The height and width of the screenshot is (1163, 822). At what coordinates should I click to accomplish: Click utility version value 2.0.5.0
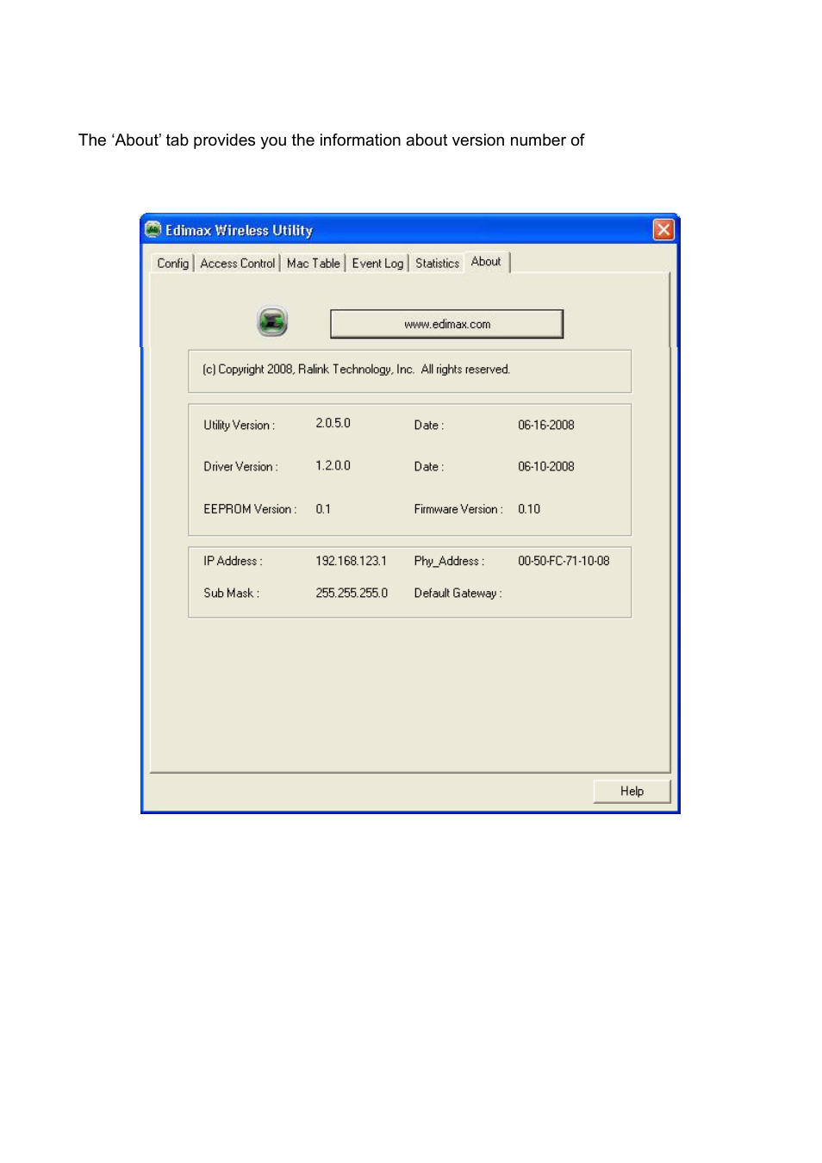[333, 423]
